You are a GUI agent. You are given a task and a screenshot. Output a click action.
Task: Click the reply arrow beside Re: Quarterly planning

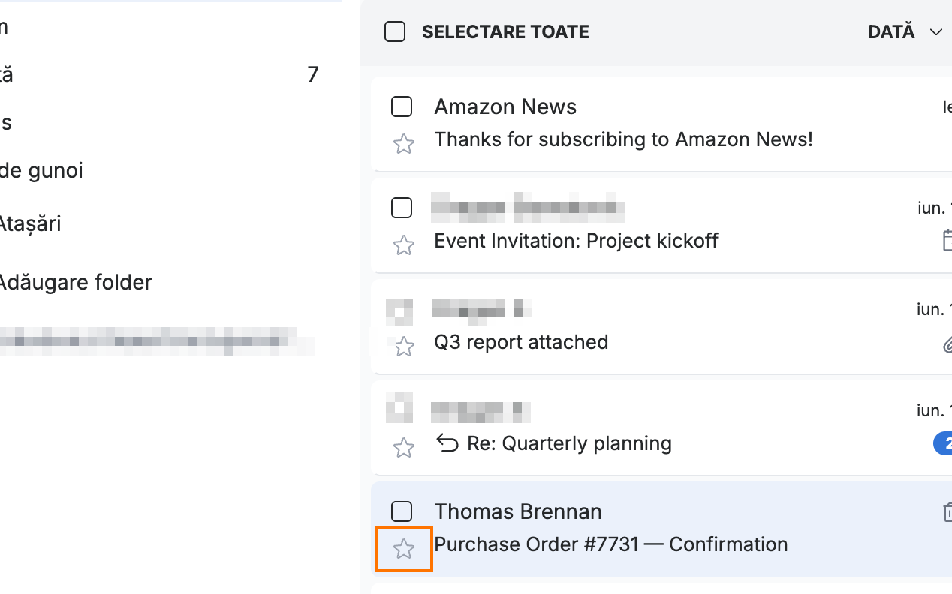[x=447, y=444]
